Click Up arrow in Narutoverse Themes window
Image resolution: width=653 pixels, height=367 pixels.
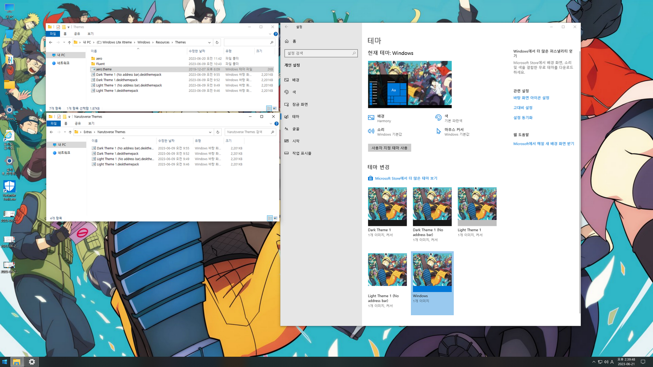pyautogui.click(x=70, y=132)
